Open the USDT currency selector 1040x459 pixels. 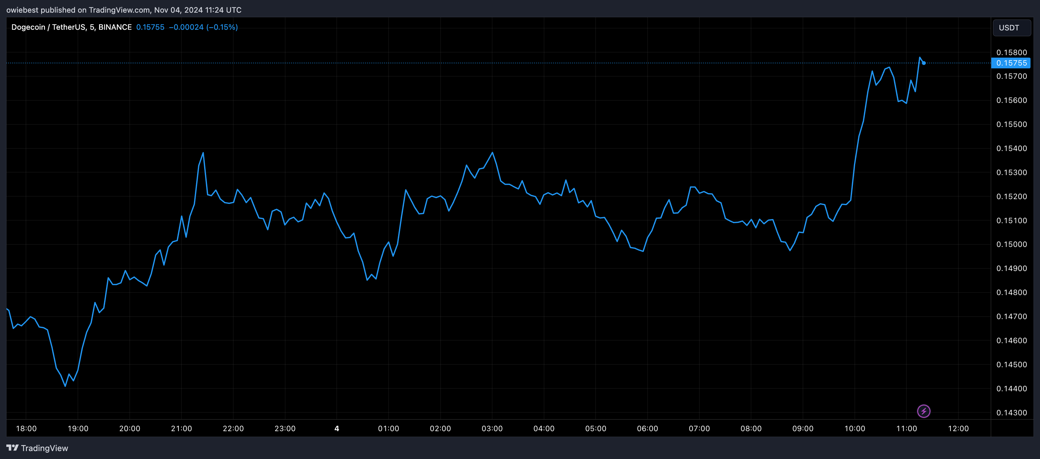1012,28
